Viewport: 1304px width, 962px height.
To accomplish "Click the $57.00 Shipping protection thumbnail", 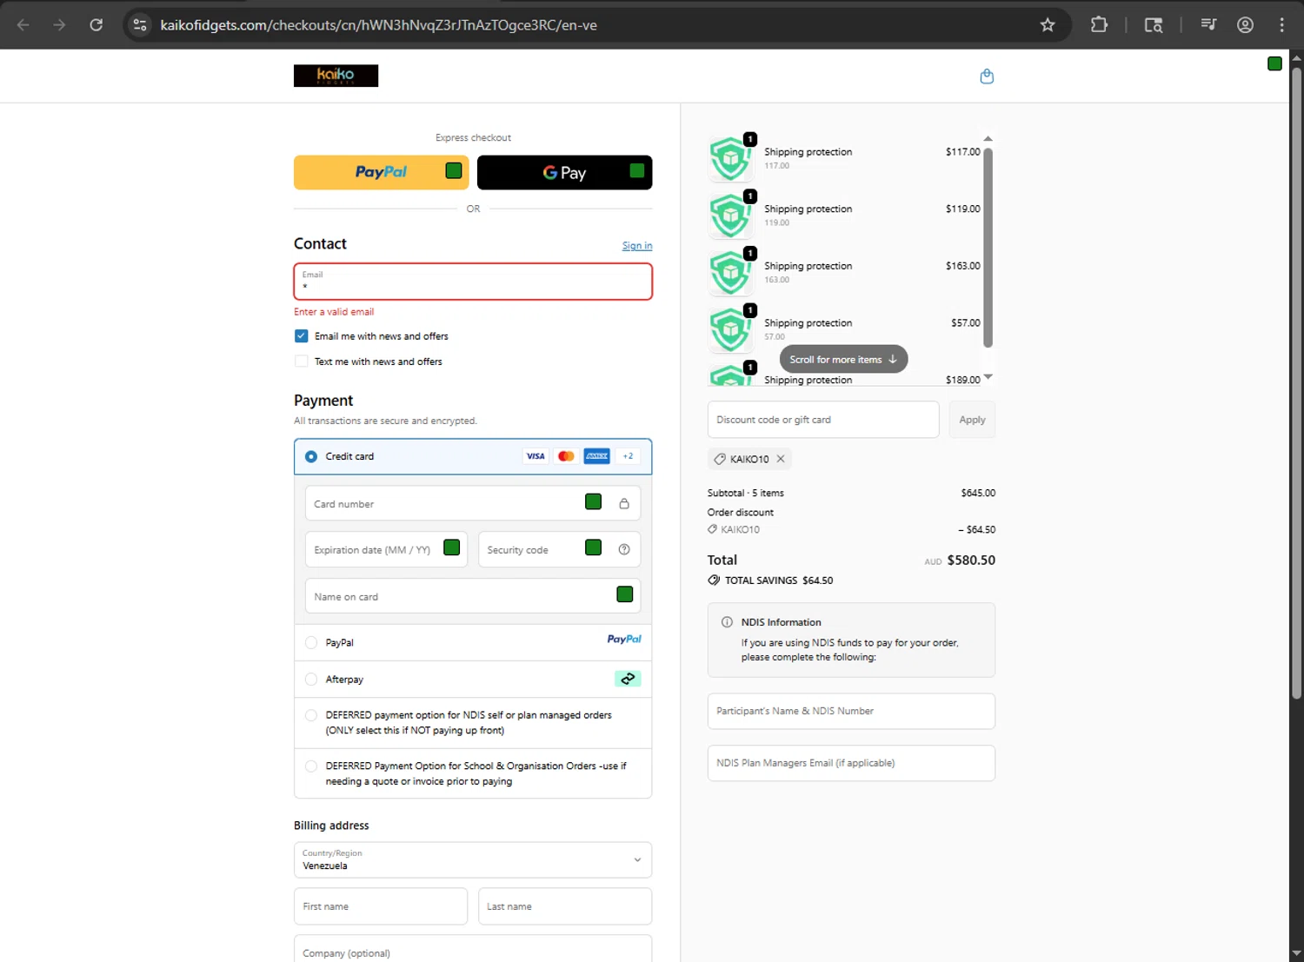I will click(730, 330).
